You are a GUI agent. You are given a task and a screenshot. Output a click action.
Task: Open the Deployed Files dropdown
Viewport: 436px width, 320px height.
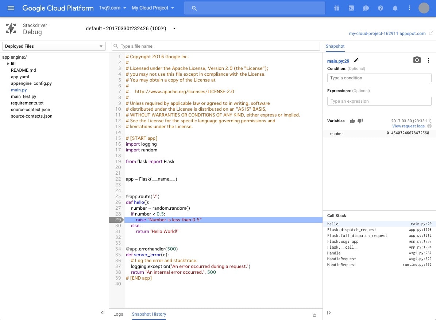coord(54,46)
